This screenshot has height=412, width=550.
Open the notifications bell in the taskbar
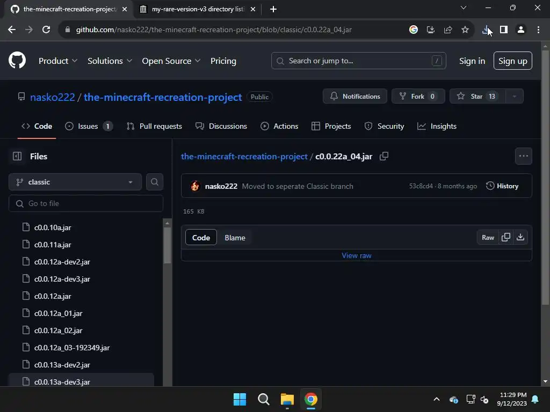tap(535, 399)
